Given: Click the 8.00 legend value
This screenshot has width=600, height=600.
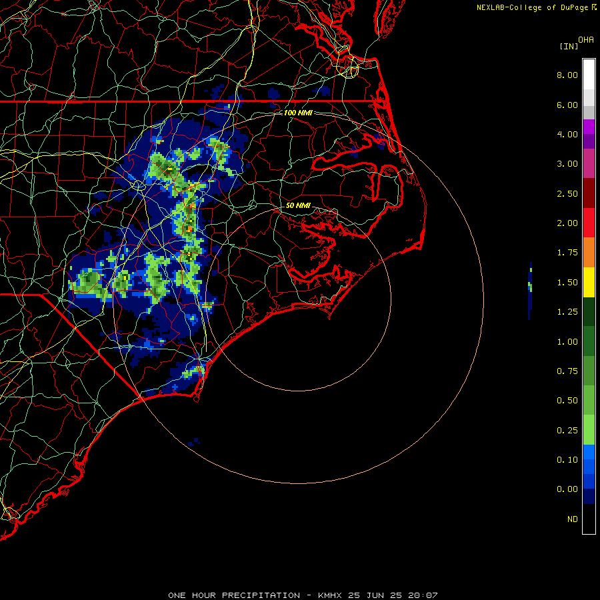Looking at the screenshot, I should (x=567, y=75).
